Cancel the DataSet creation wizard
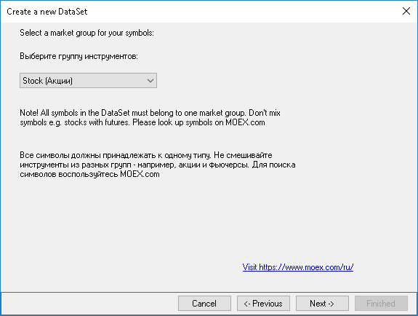 (x=204, y=303)
